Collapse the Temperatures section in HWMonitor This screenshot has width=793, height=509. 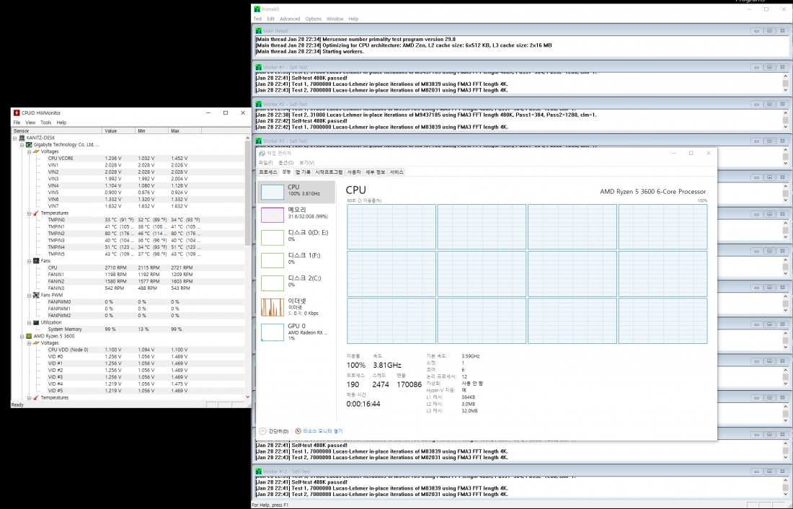click(28, 213)
